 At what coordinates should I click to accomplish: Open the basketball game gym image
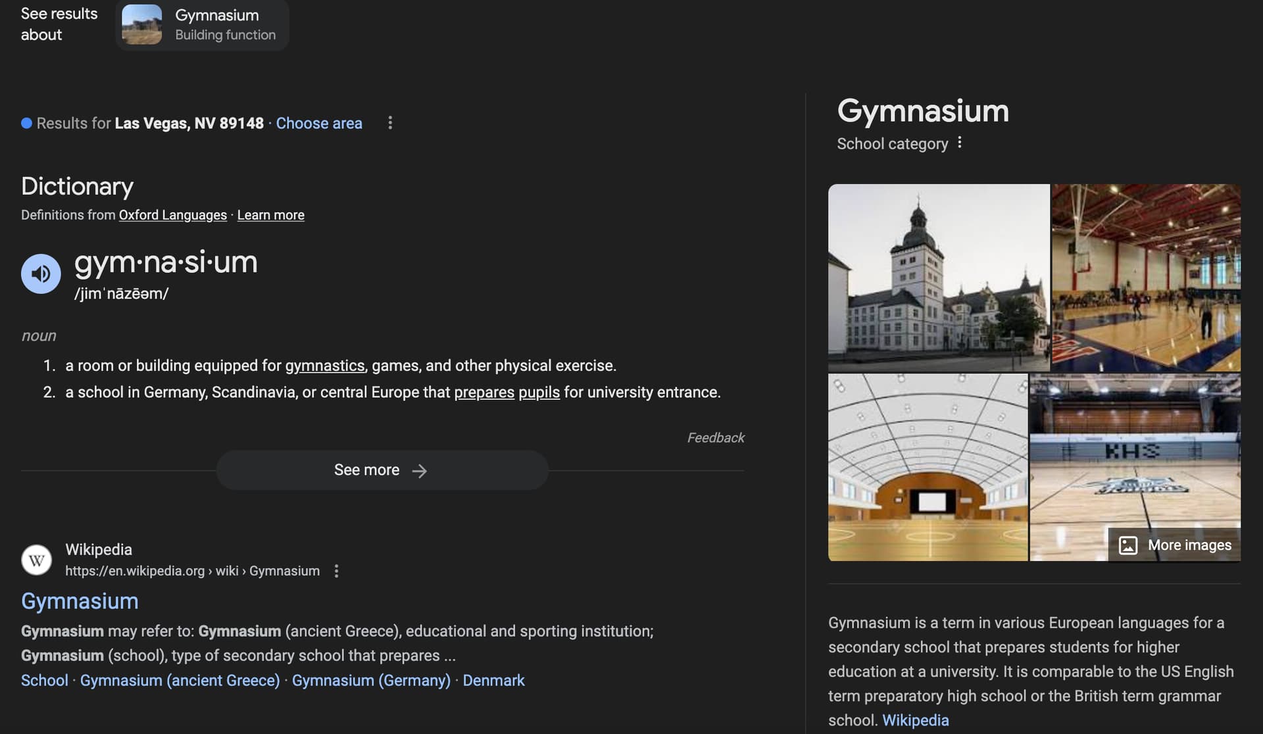(x=1147, y=278)
